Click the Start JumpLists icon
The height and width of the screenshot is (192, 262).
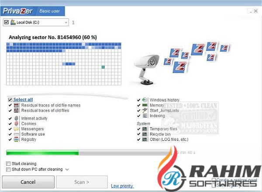point(145,110)
